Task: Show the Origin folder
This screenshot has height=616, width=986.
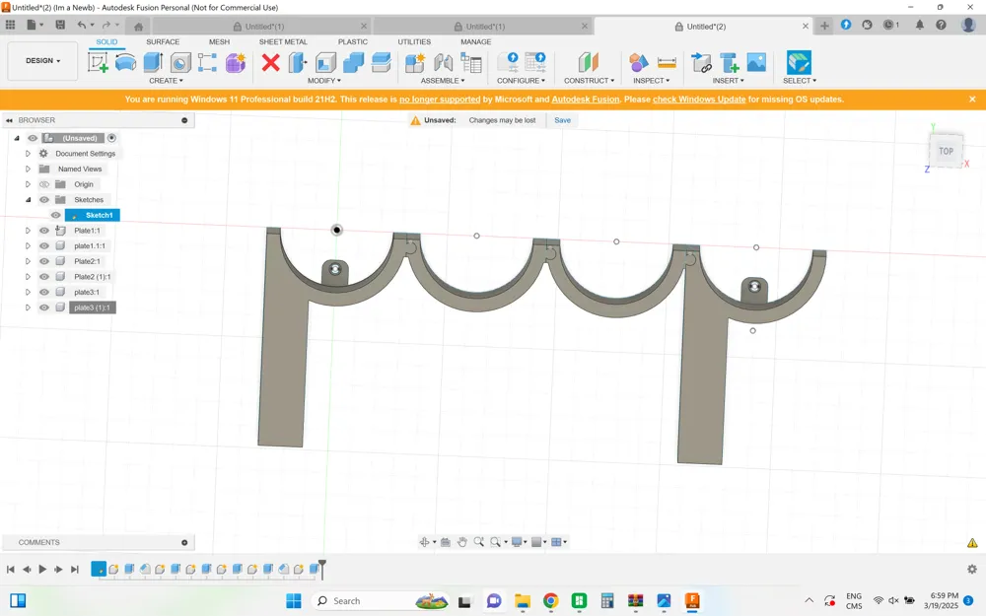Action: (x=43, y=184)
